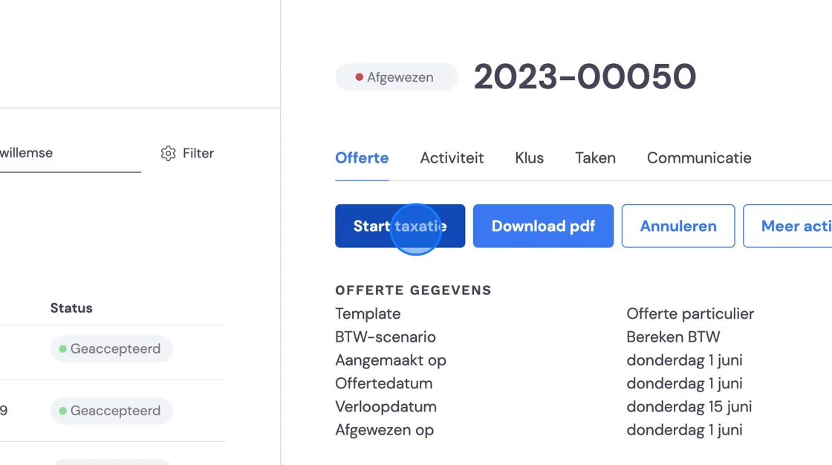Image resolution: width=832 pixels, height=465 pixels.
Task: Switch to the Activiteit tab
Action: (452, 158)
